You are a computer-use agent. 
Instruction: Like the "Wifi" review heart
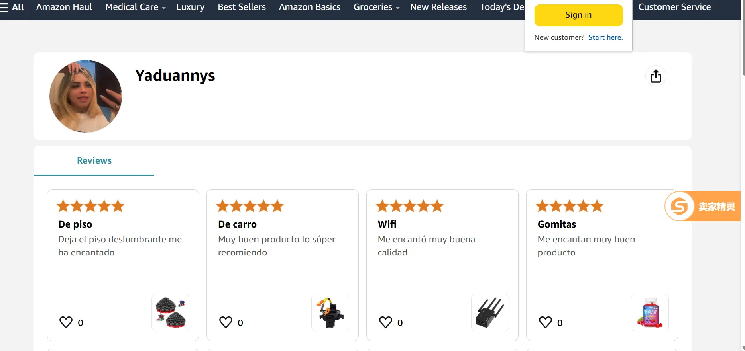coord(386,322)
